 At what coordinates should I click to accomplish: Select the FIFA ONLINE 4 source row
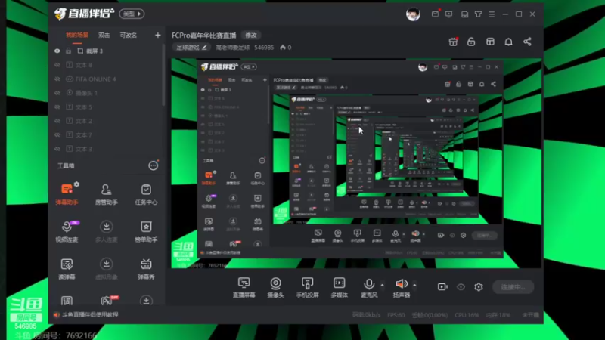coord(107,79)
